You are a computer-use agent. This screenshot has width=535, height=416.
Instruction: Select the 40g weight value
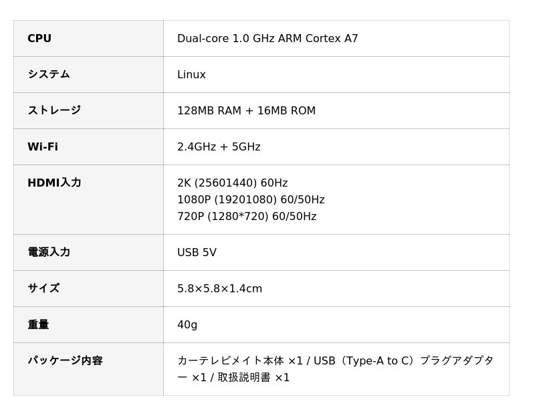pos(187,325)
